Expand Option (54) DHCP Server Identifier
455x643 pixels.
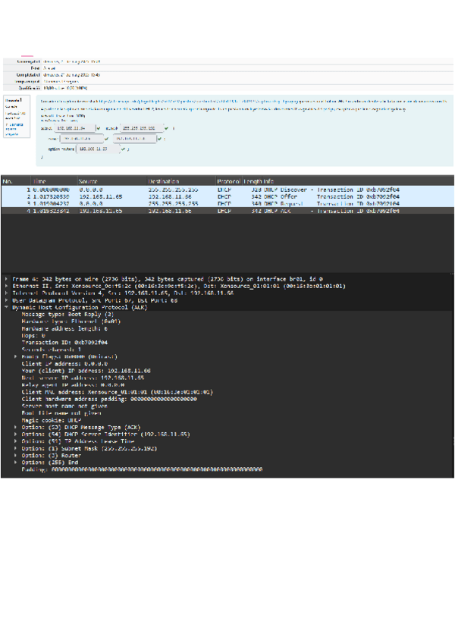pos(16,434)
